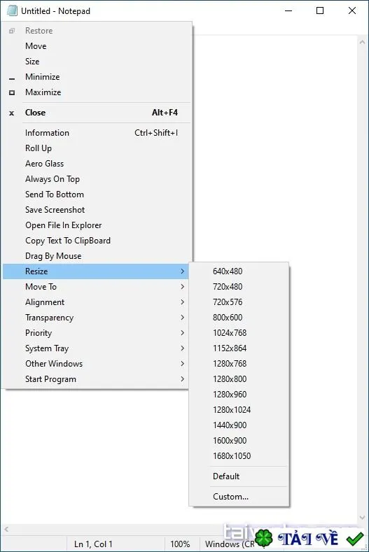
Task: Click the green checkmark icon
Action: [x=355, y=539]
